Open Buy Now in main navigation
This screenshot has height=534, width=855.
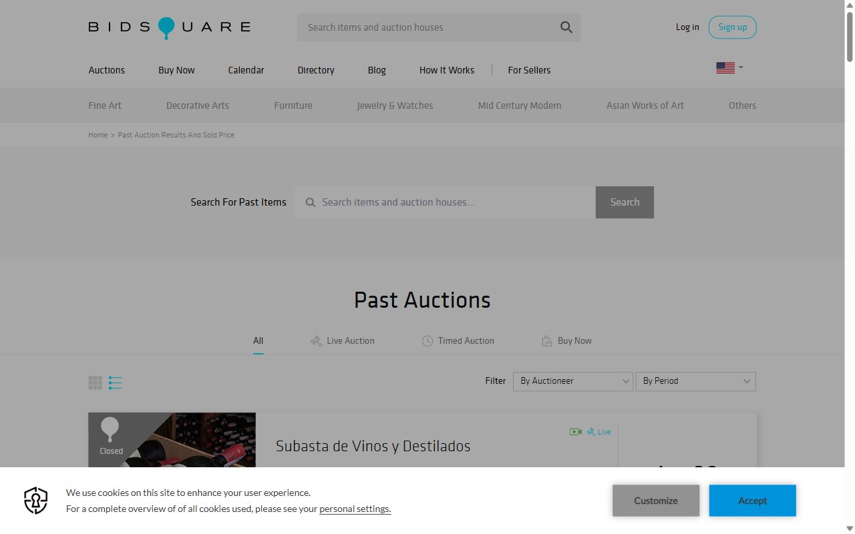point(176,70)
